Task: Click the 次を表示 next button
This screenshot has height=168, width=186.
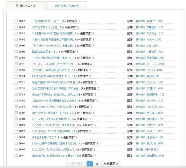Action: (x=111, y=164)
